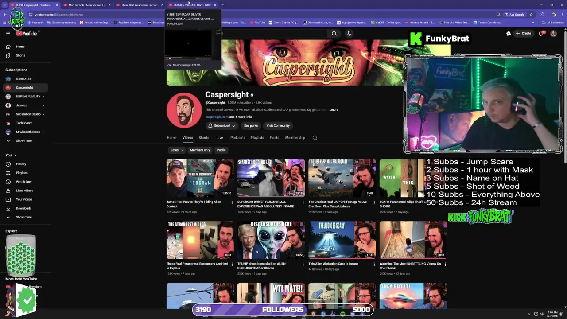Open Liked videos in the sidebar
The width and height of the screenshot is (567, 319).
coord(24,191)
